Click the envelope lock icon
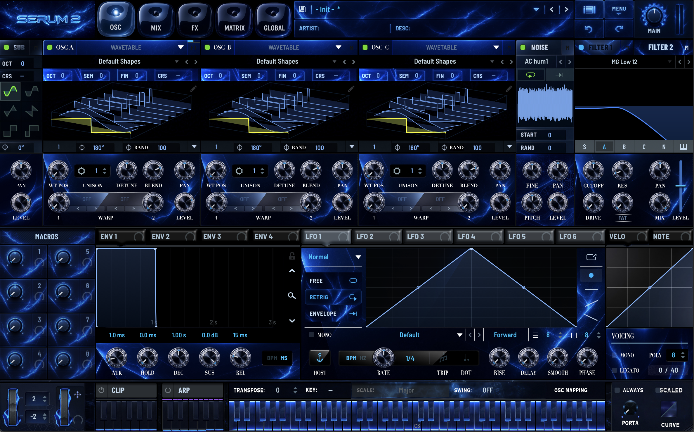Screen dimensions: 694x432 (x=292, y=256)
